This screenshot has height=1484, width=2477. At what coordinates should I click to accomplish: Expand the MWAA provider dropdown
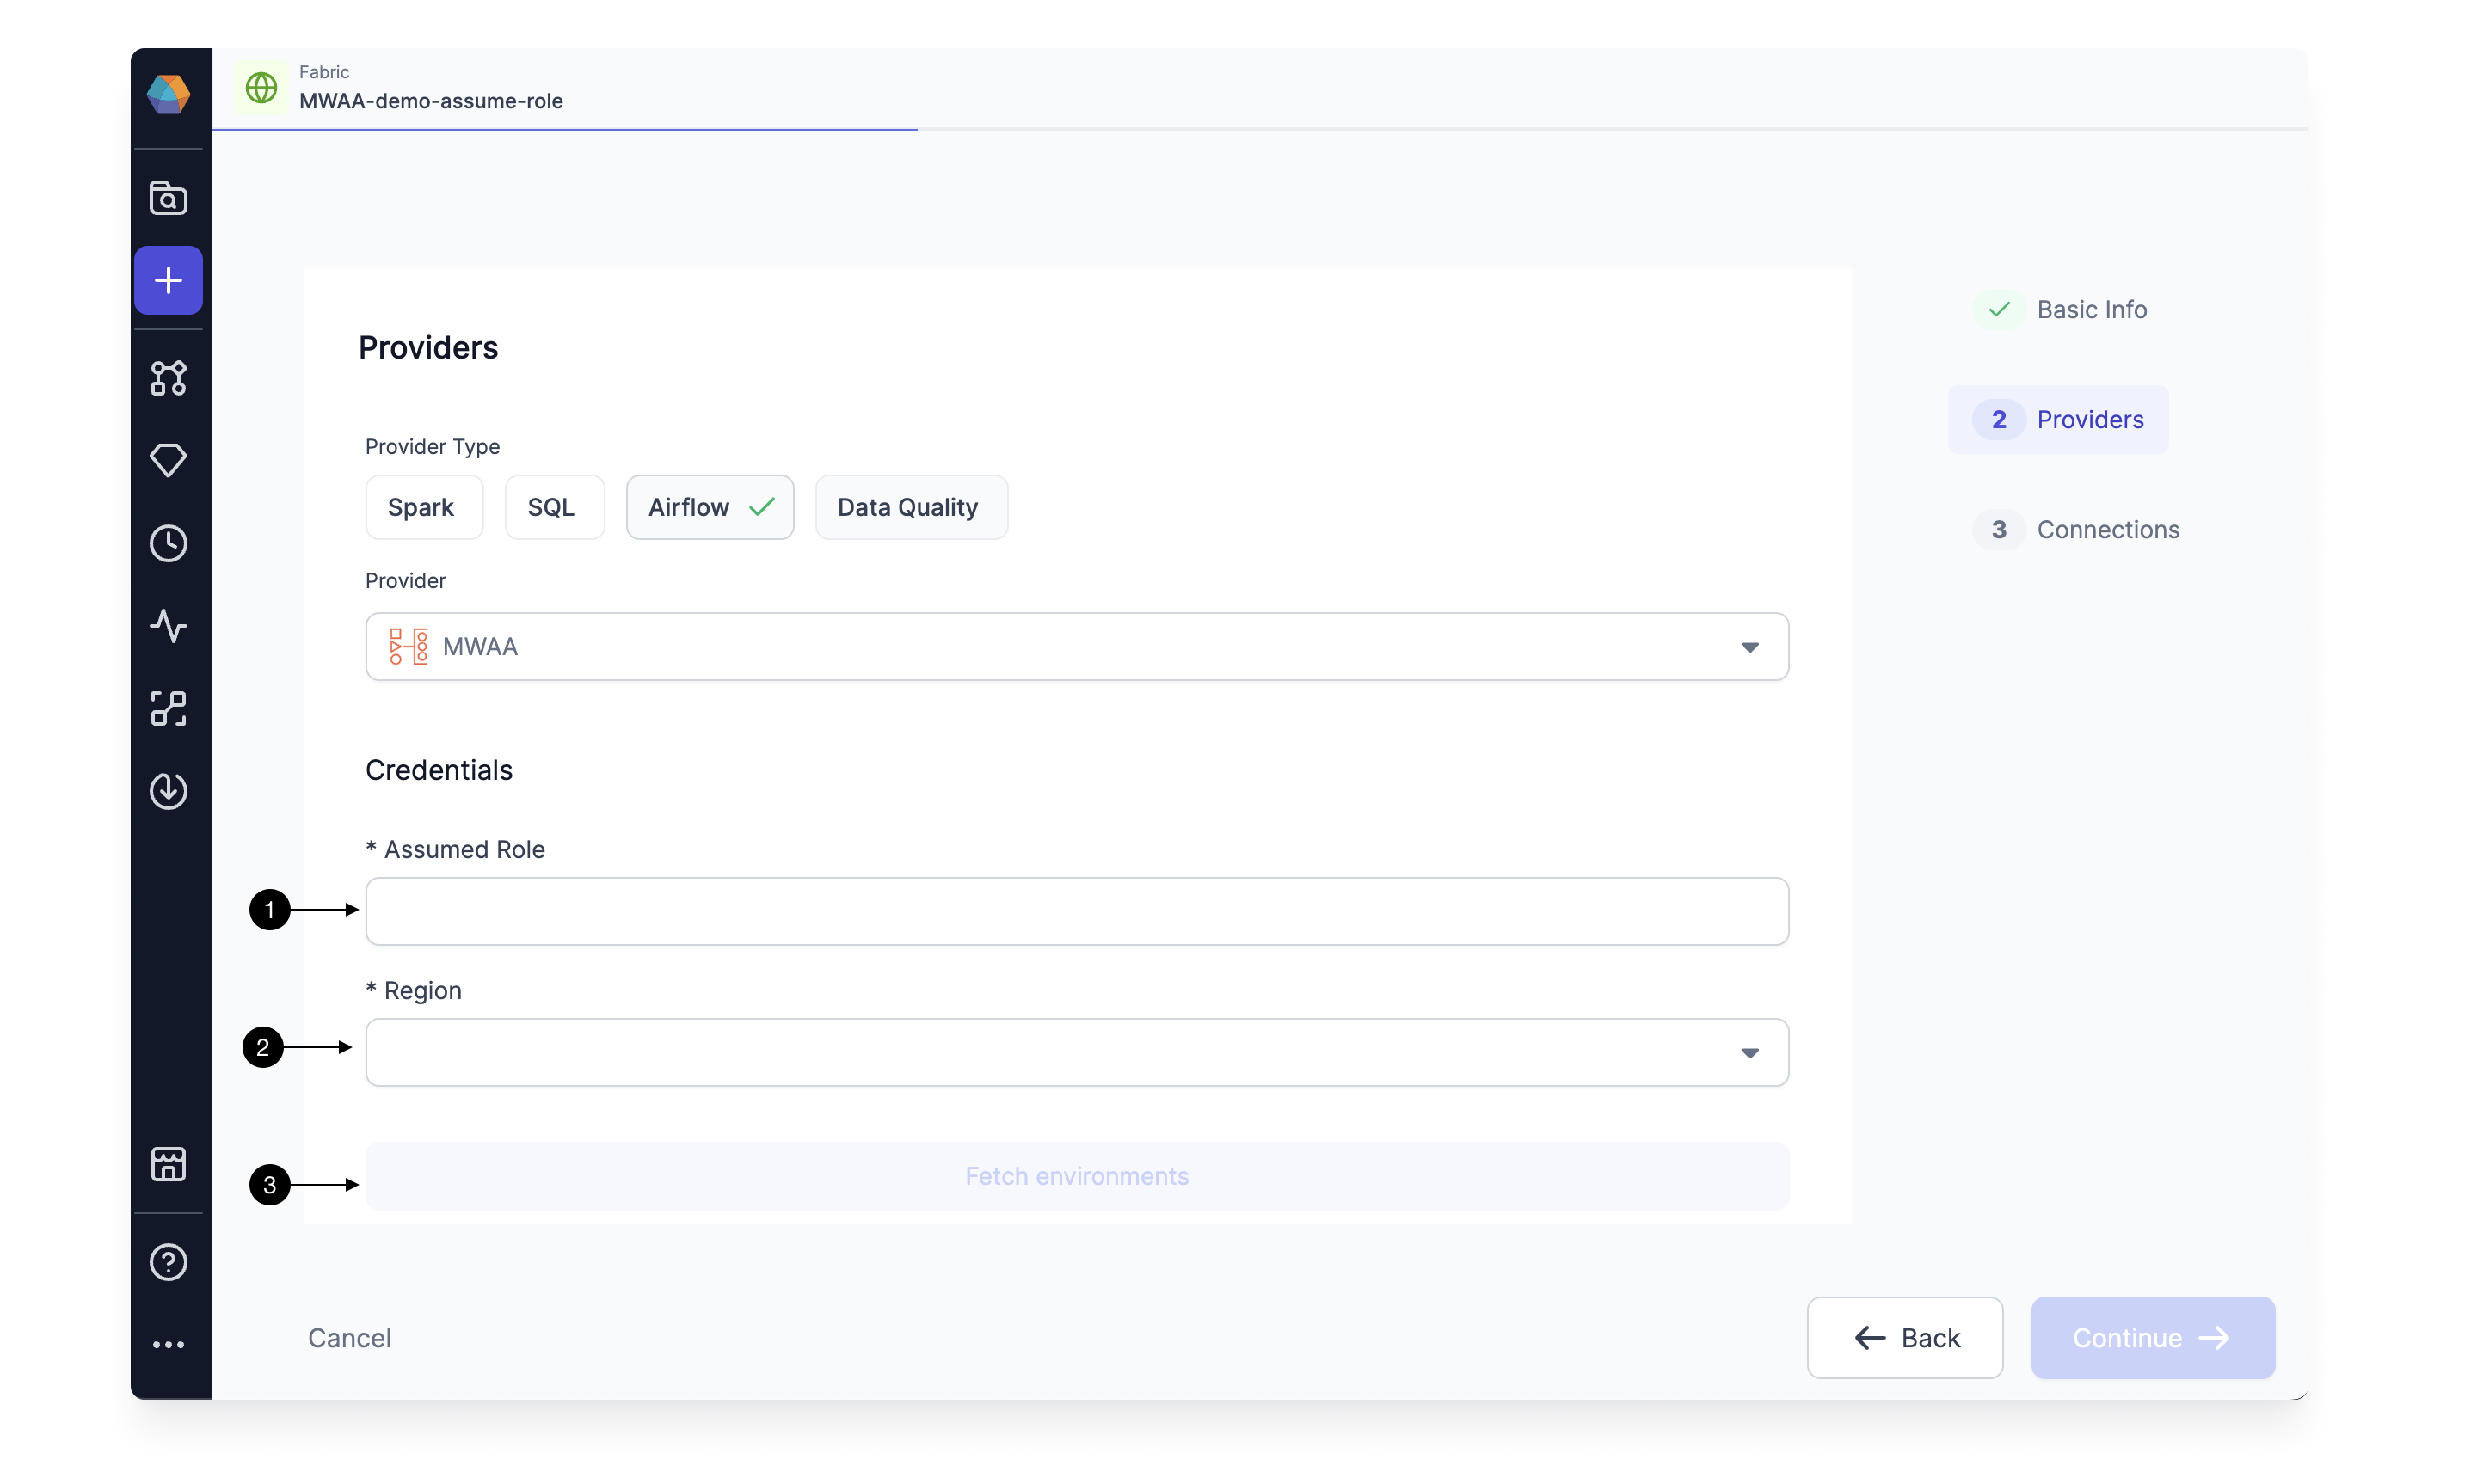click(1077, 647)
